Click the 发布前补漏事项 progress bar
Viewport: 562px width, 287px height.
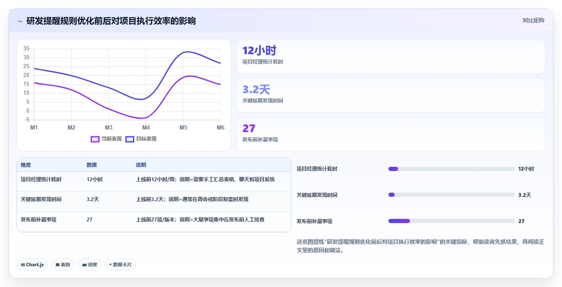tap(451, 221)
